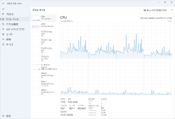The height and width of the screenshot is (119, 175).
Task: Click the thread count 9011
Action: click(x=72, y=108)
